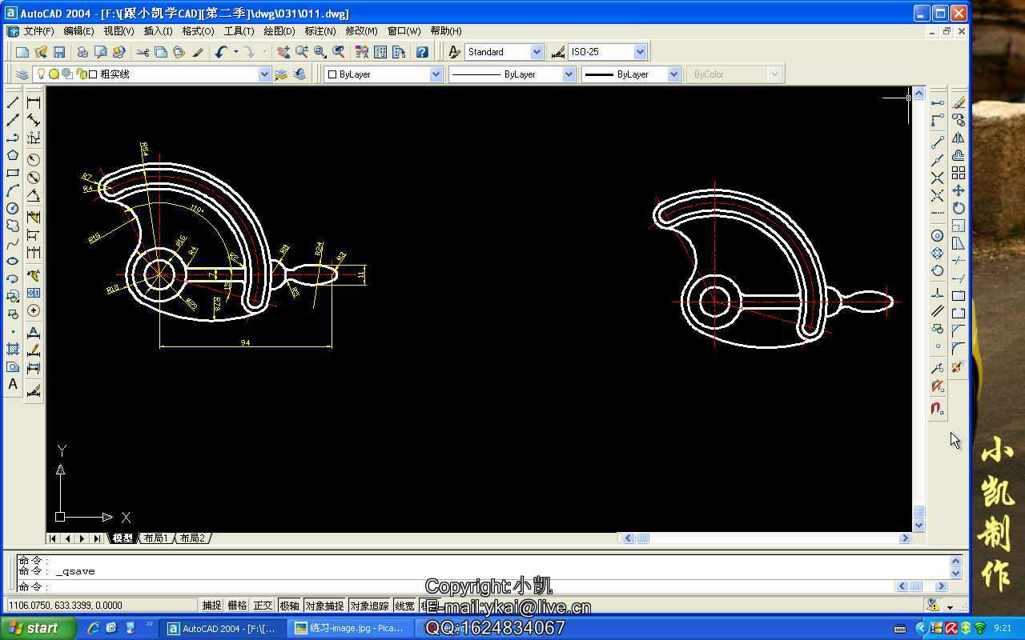Choose the Array modify tool
Viewport: 1025px width, 640px height.
(959, 173)
